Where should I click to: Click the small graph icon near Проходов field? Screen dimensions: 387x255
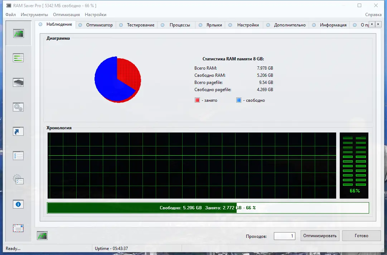(43, 235)
